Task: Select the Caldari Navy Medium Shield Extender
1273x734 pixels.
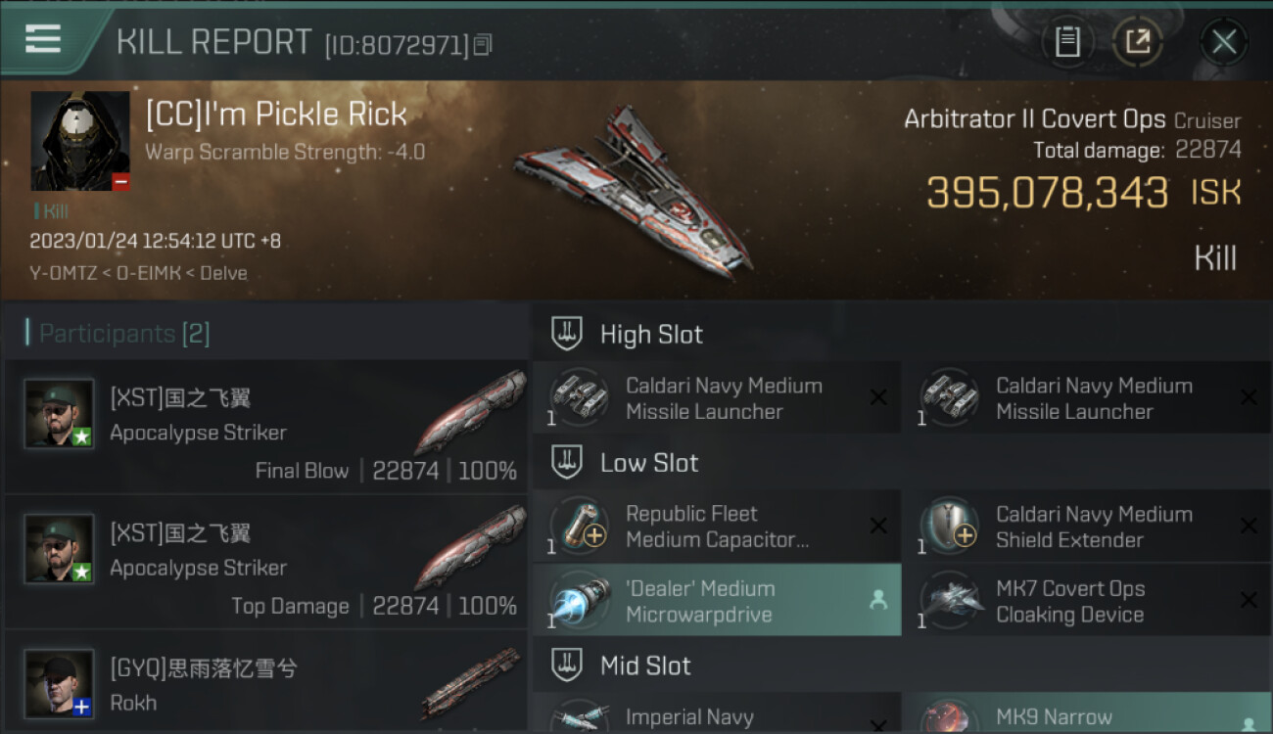Action: 1085,527
